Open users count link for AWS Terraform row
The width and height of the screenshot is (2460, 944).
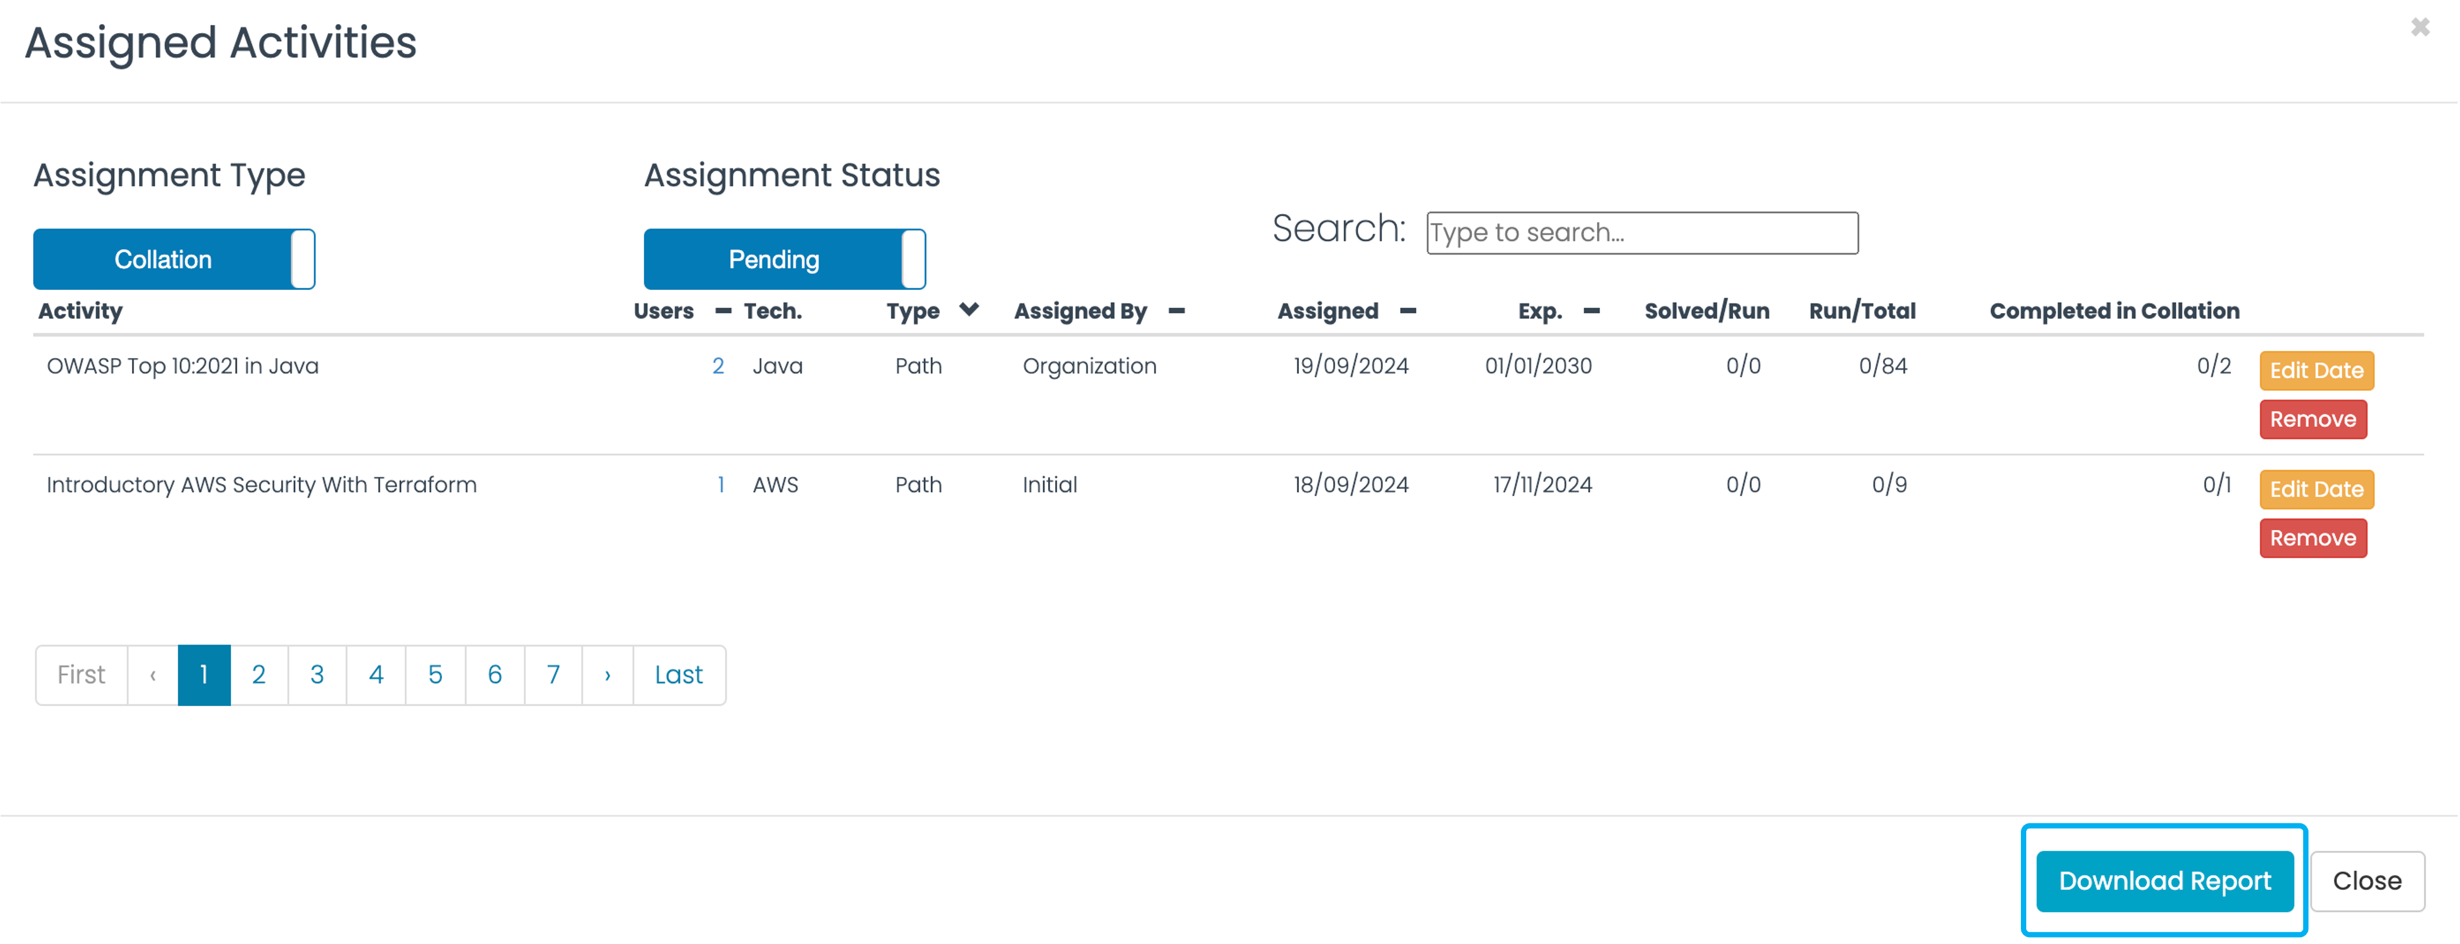721,484
